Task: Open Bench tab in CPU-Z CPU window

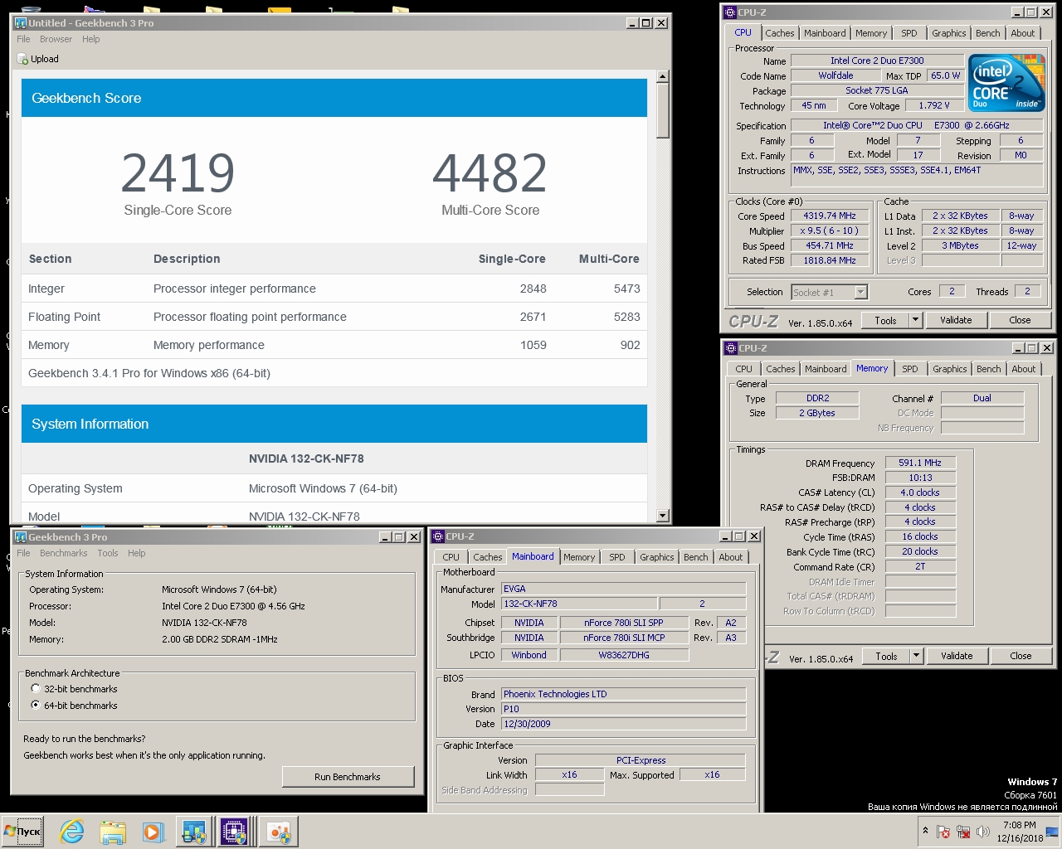Action: [x=987, y=33]
